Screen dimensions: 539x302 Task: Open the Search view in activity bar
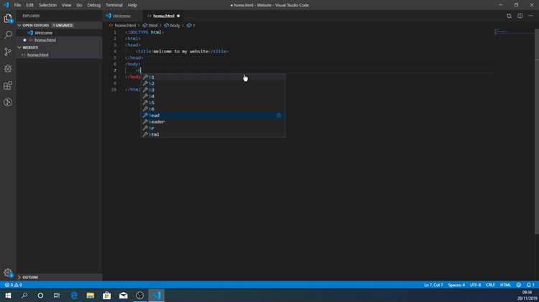(8, 34)
